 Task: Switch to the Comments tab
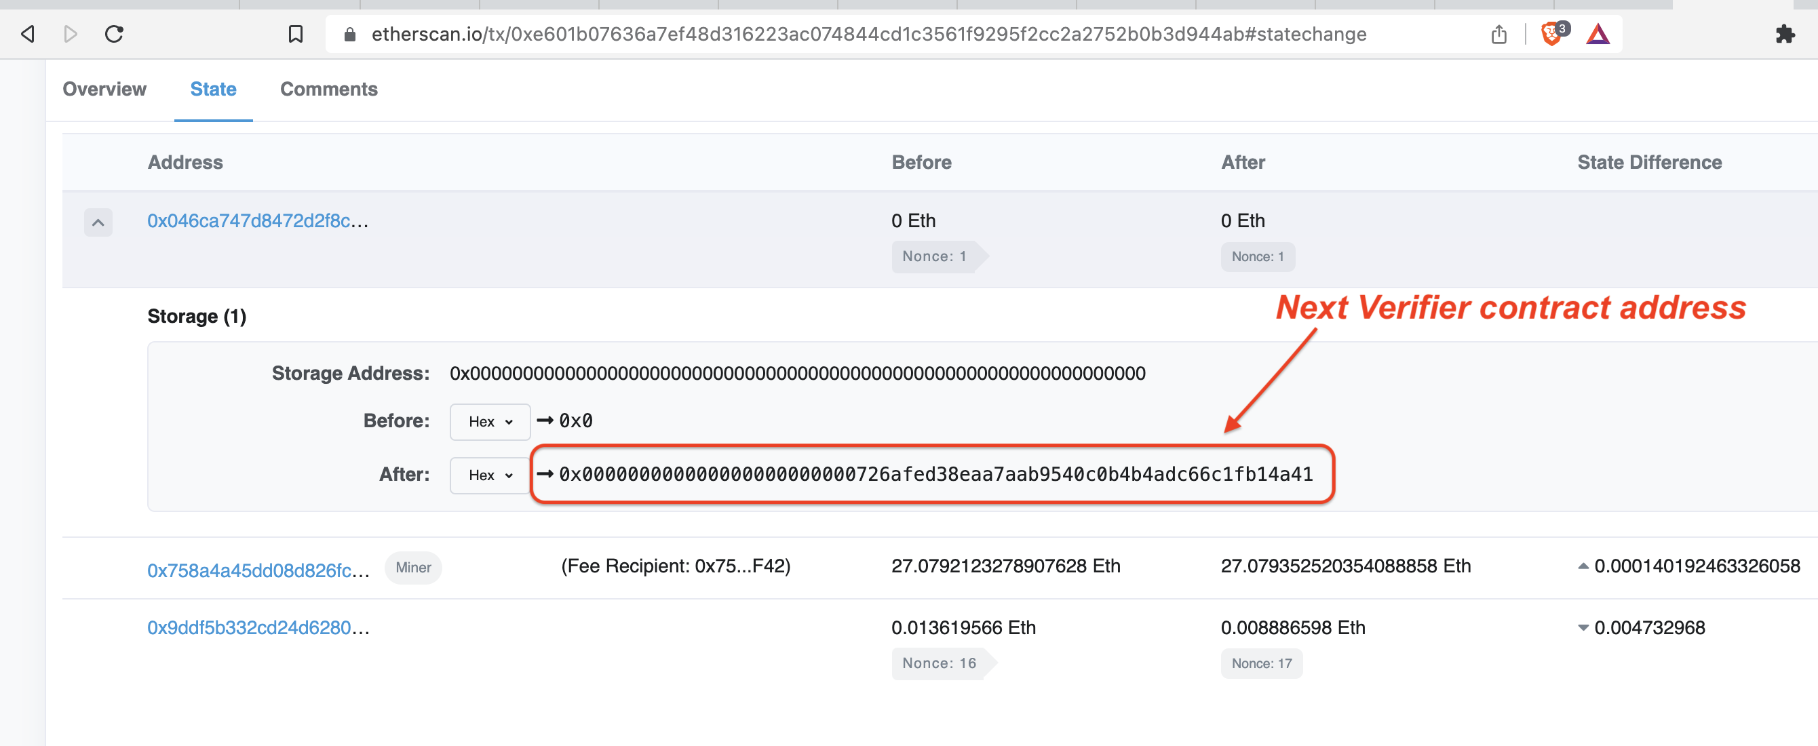tap(329, 90)
